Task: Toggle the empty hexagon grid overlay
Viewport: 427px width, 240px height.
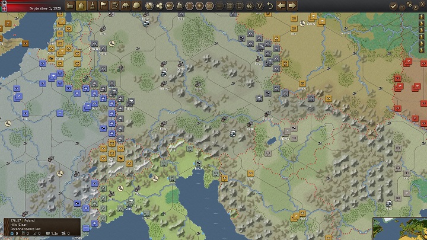Action: [190, 6]
